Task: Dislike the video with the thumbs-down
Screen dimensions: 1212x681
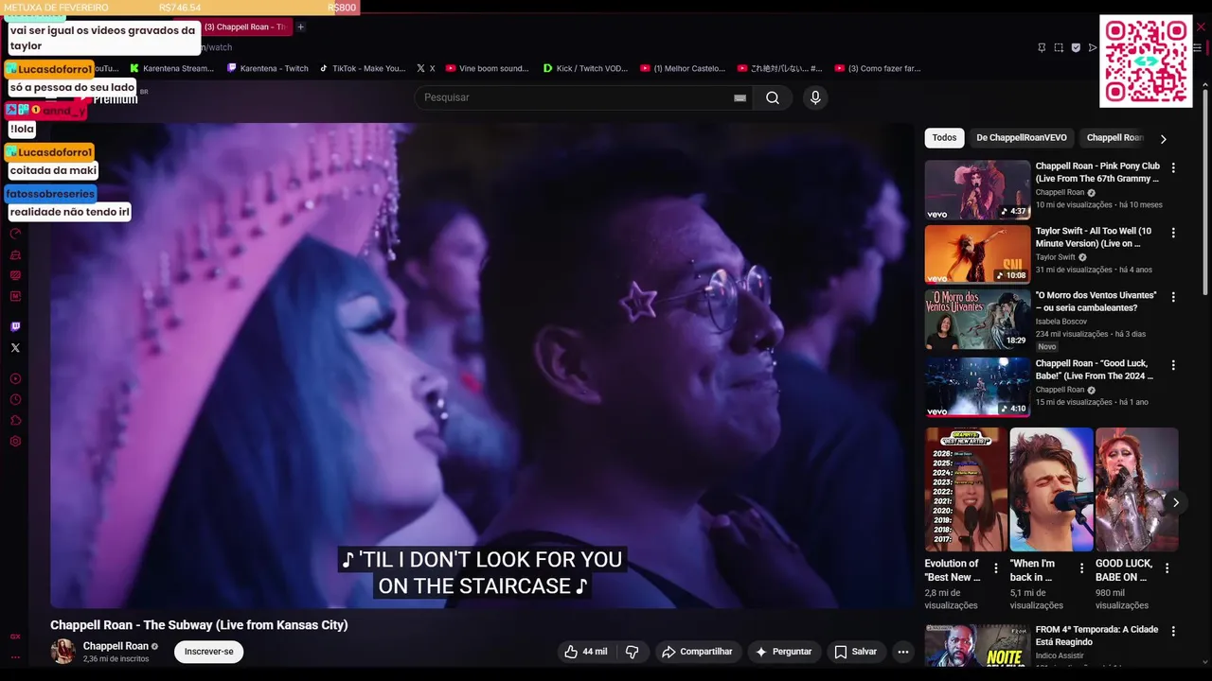Action: 633,652
